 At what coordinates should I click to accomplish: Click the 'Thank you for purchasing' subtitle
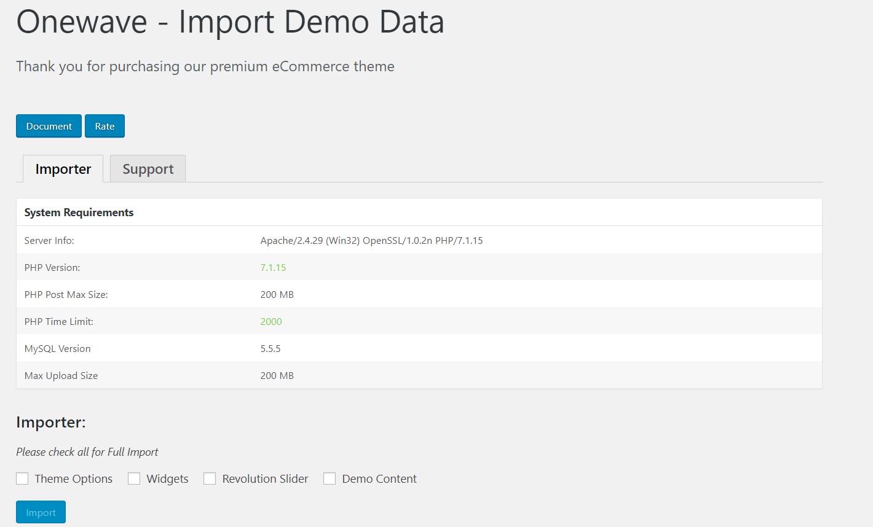(205, 66)
